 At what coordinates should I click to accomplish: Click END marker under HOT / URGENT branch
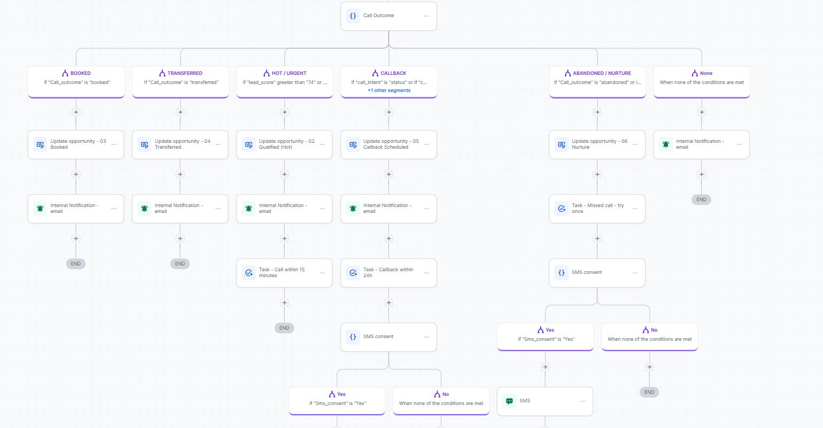(284, 328)
